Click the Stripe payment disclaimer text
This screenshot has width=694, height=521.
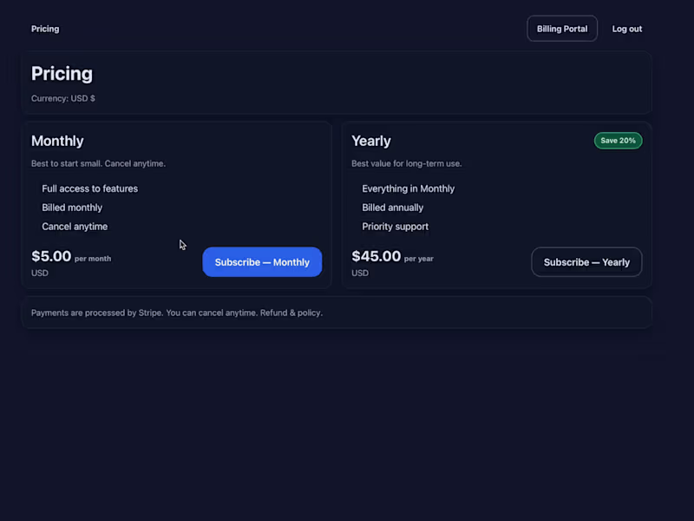coord(176,313)
